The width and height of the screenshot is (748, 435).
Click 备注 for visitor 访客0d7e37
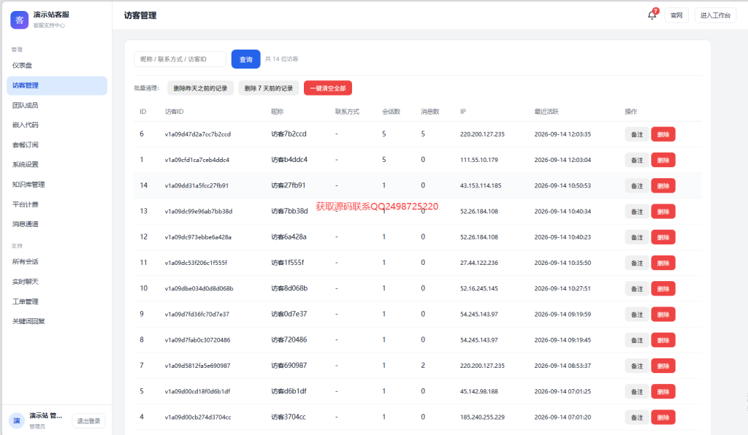pyautogui.click(x=637, y=315)
